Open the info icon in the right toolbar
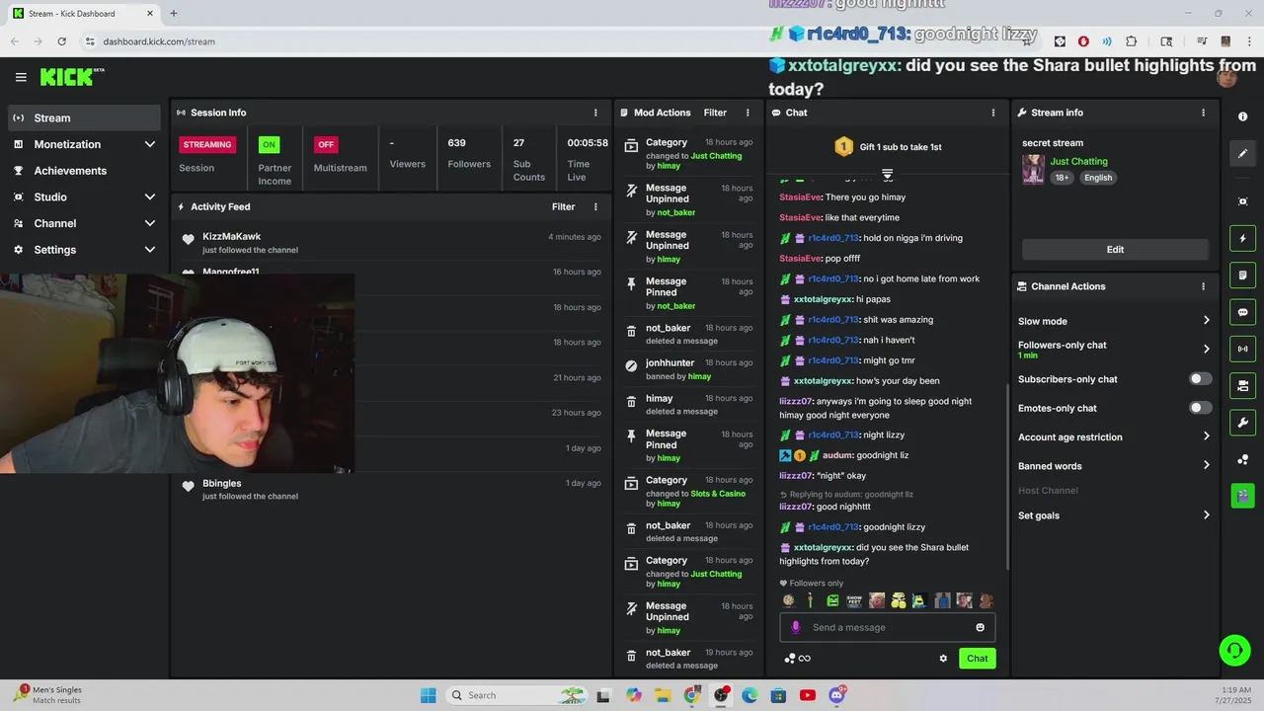 [x=1242, y=117]
